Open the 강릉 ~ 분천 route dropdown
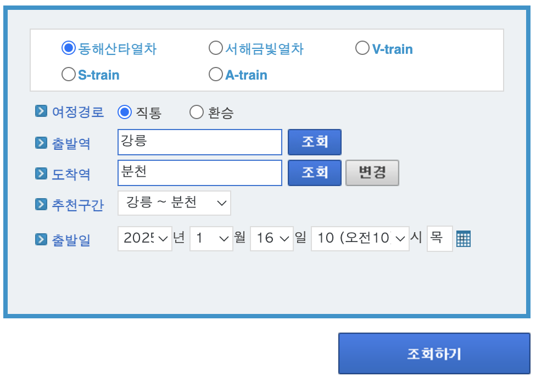The image size is (536, 382). 174,203
